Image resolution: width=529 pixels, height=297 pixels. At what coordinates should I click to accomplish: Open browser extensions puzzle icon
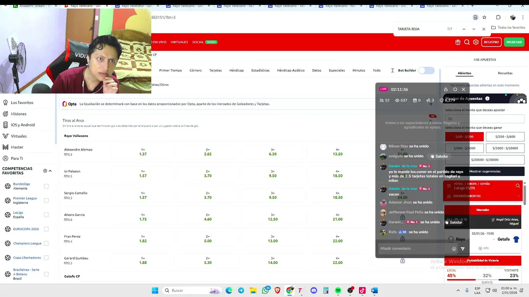click(x=498, y=17)
